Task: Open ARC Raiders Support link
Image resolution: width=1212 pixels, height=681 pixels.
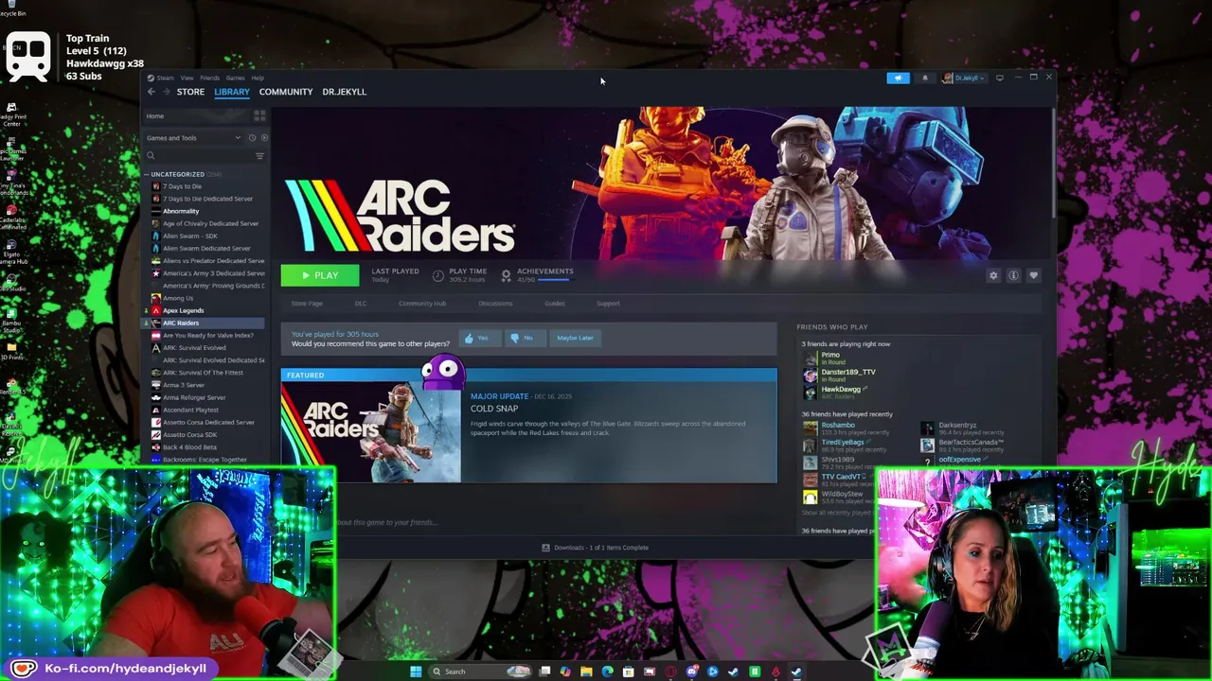Action: click(x=608, y=304)
